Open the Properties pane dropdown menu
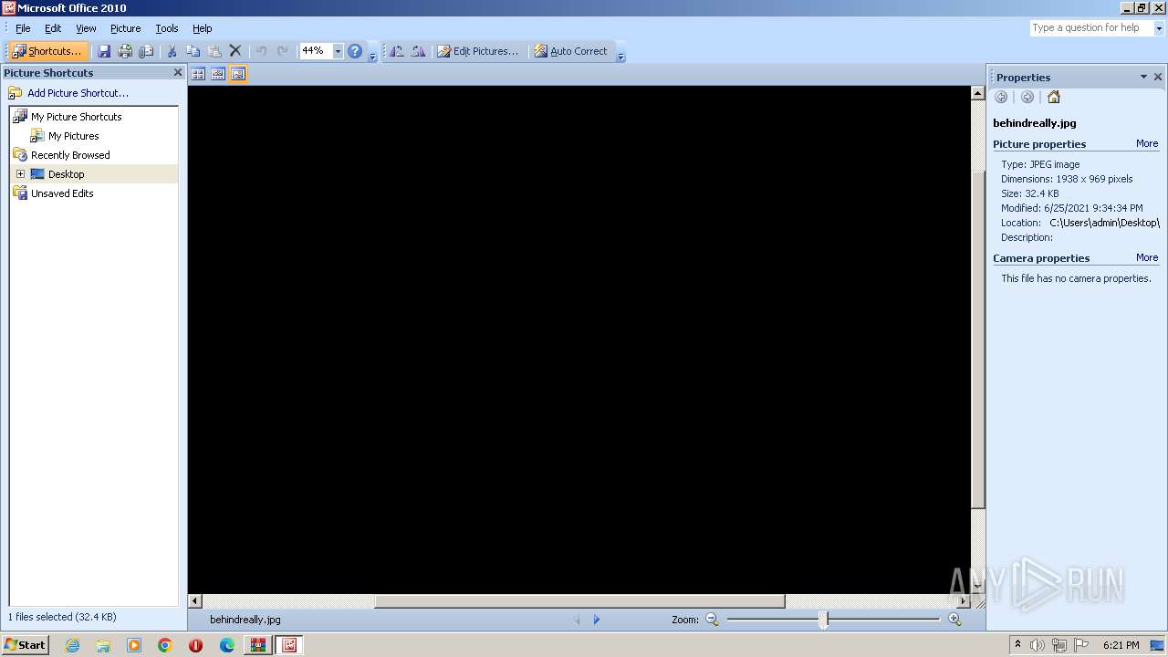 [1143, 78]
